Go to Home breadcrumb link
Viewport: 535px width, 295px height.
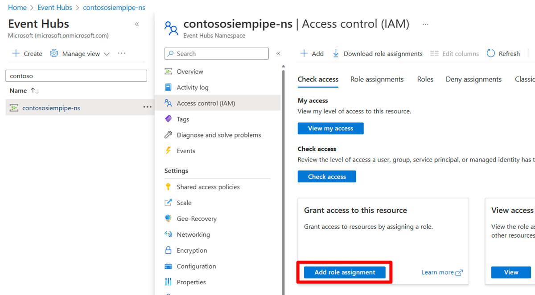tap(17, 8)
